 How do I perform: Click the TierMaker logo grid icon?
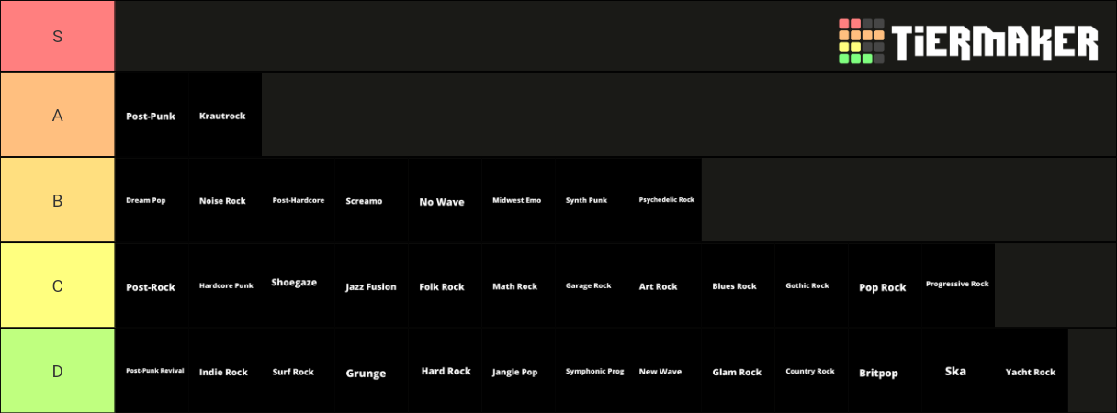point(861,41)
